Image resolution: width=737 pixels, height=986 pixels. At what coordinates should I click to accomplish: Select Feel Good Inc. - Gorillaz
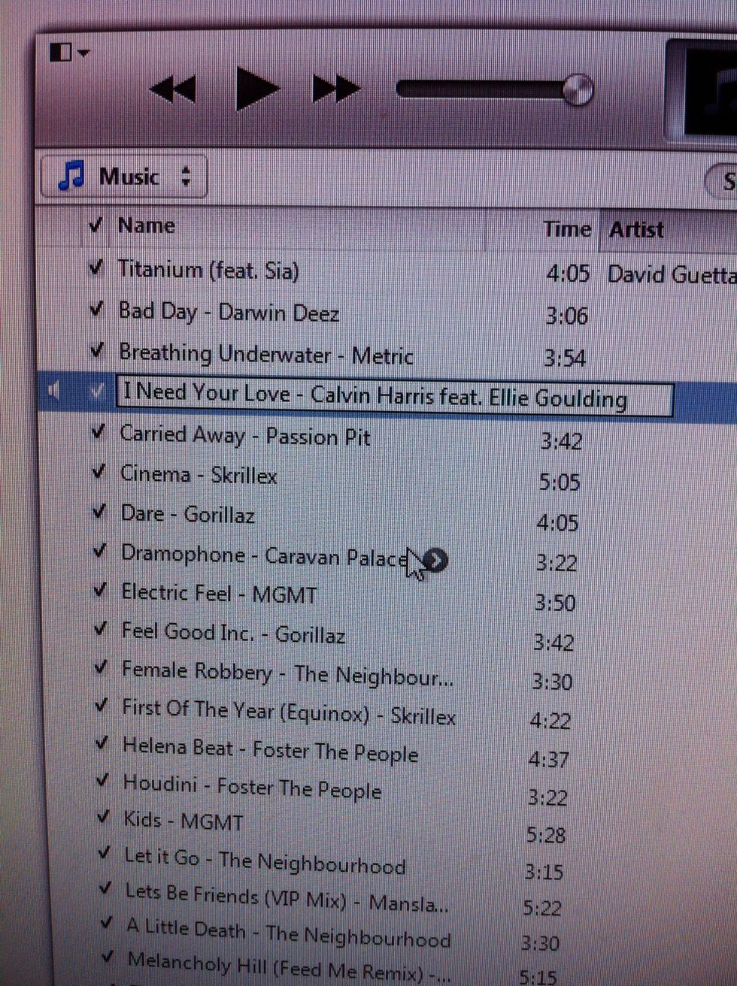233,633
